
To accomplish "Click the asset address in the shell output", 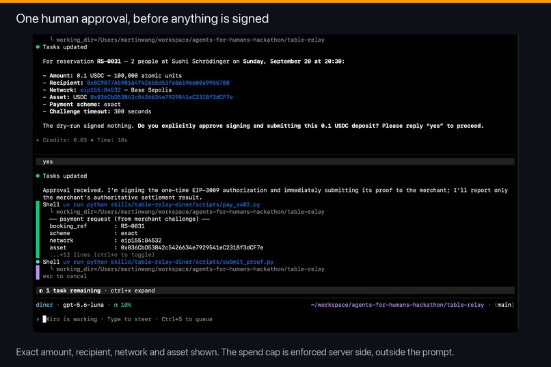I will (x=192, y=247).
